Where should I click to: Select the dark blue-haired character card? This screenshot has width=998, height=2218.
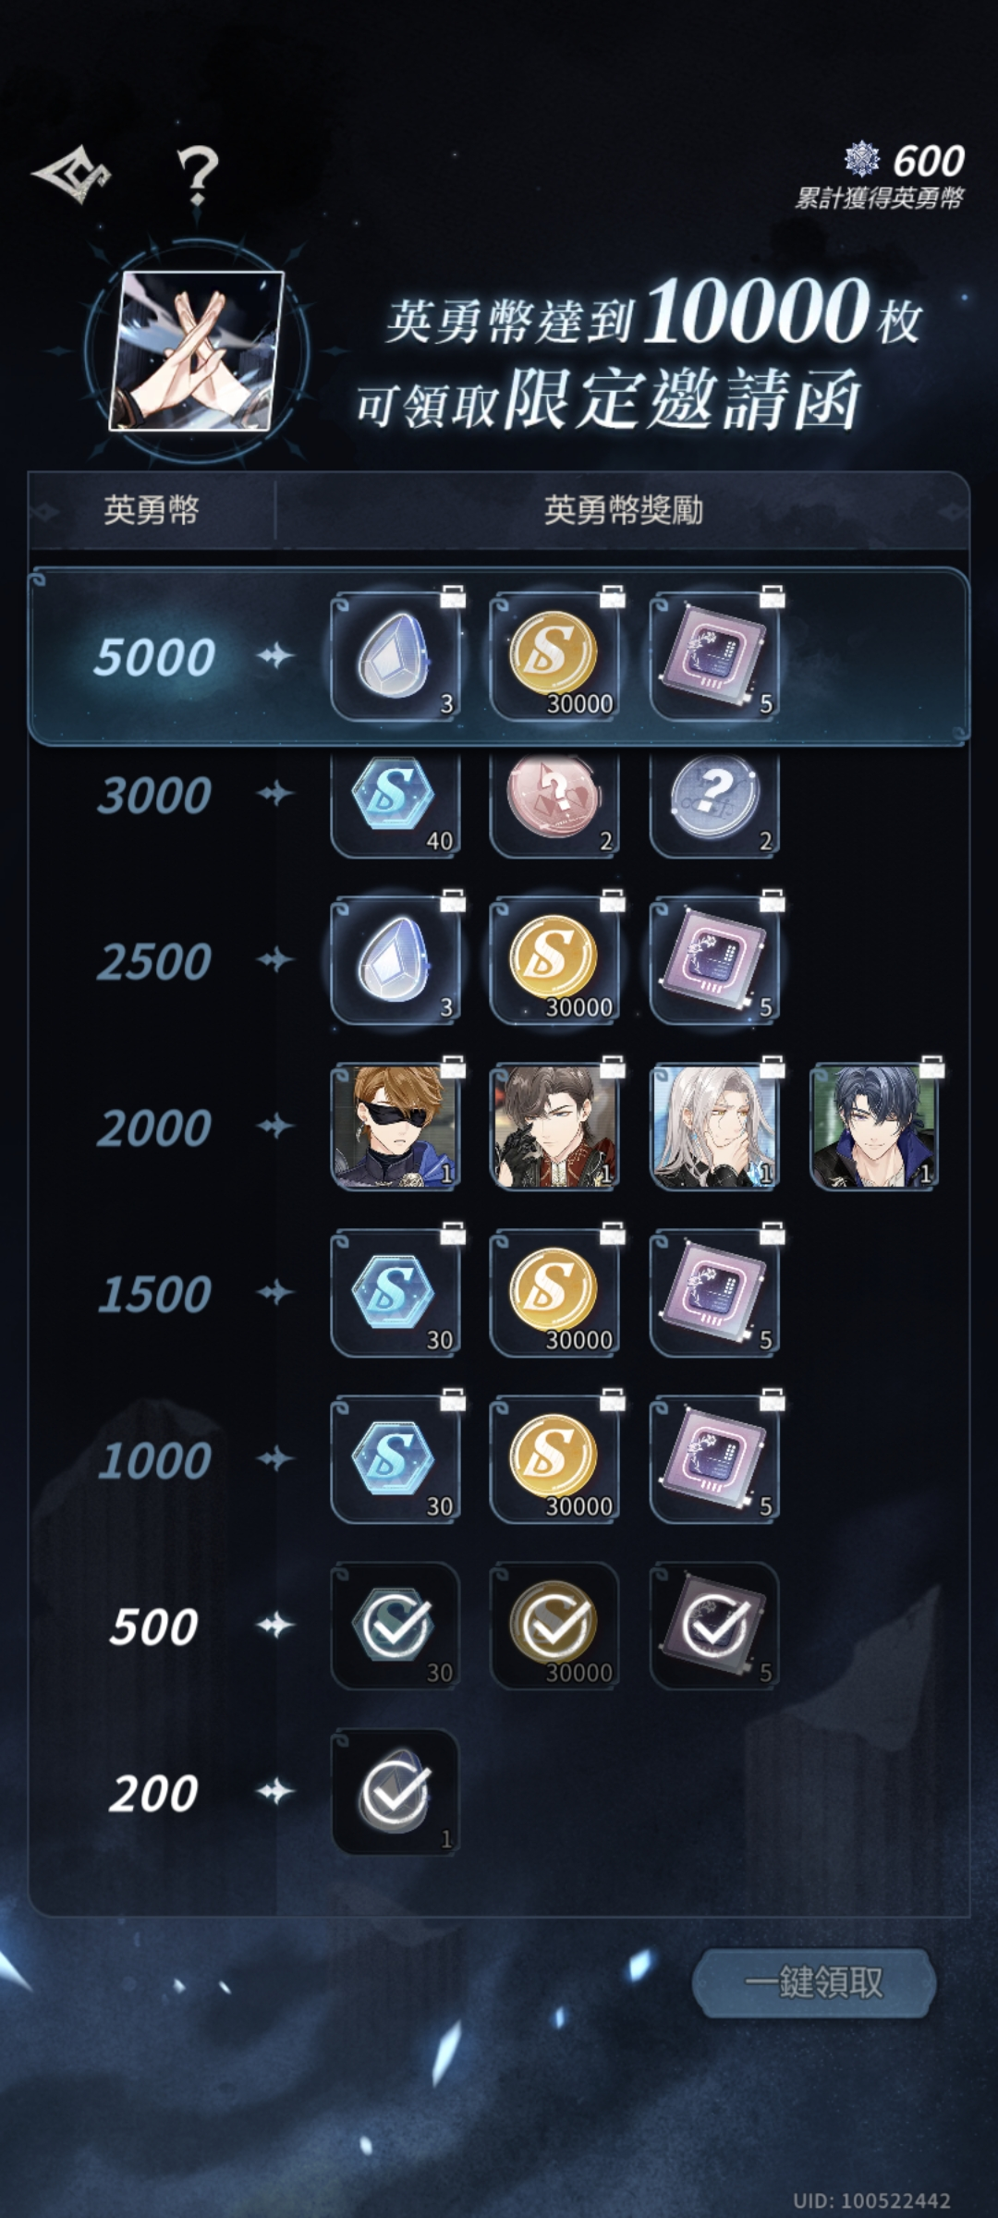pos(874,1127)
